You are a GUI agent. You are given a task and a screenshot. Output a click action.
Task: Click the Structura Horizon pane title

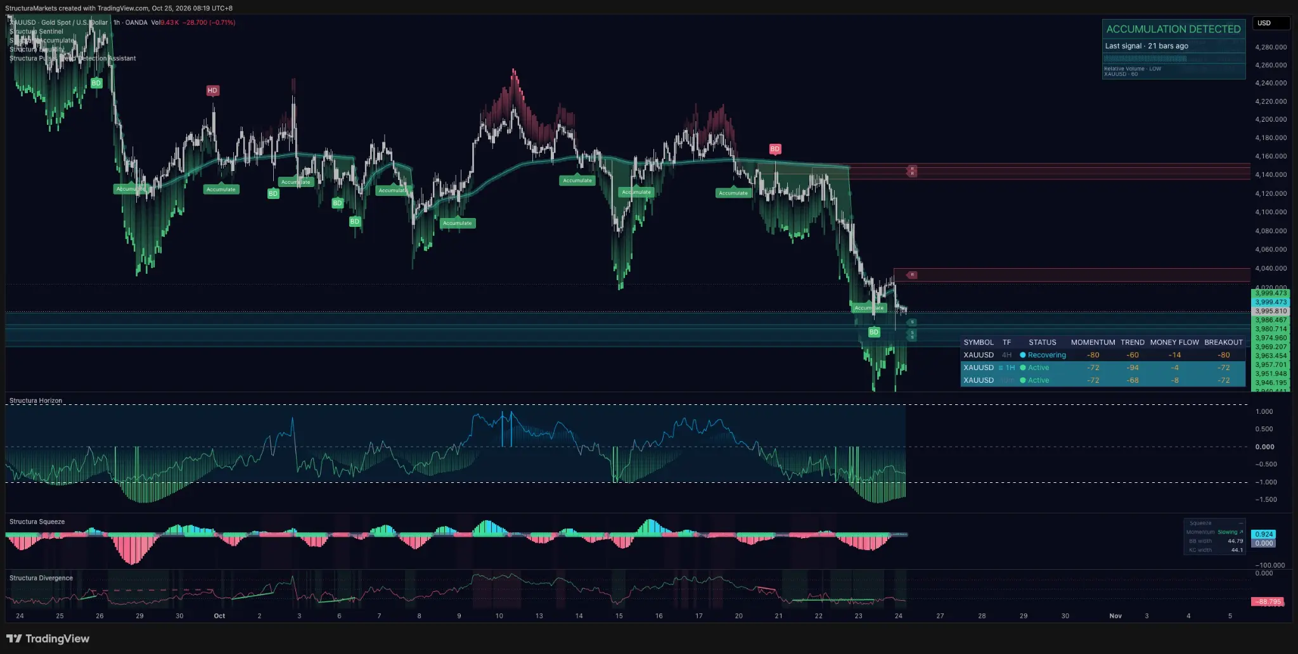click(35, 401)
